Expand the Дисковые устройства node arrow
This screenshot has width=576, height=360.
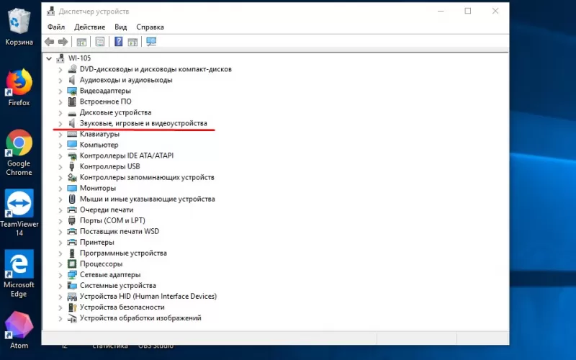point(60,113)
